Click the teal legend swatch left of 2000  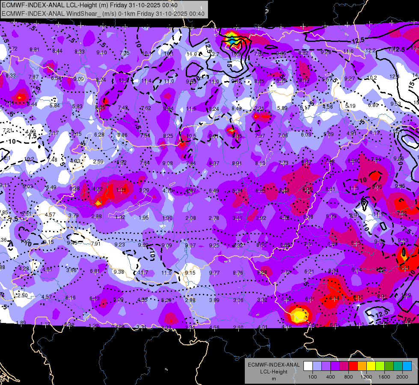(398, 366)
